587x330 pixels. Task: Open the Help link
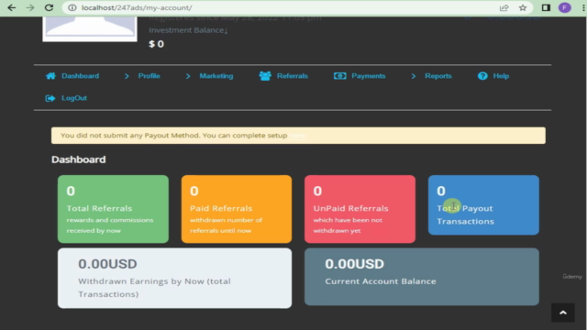click(x=501, y=76)
